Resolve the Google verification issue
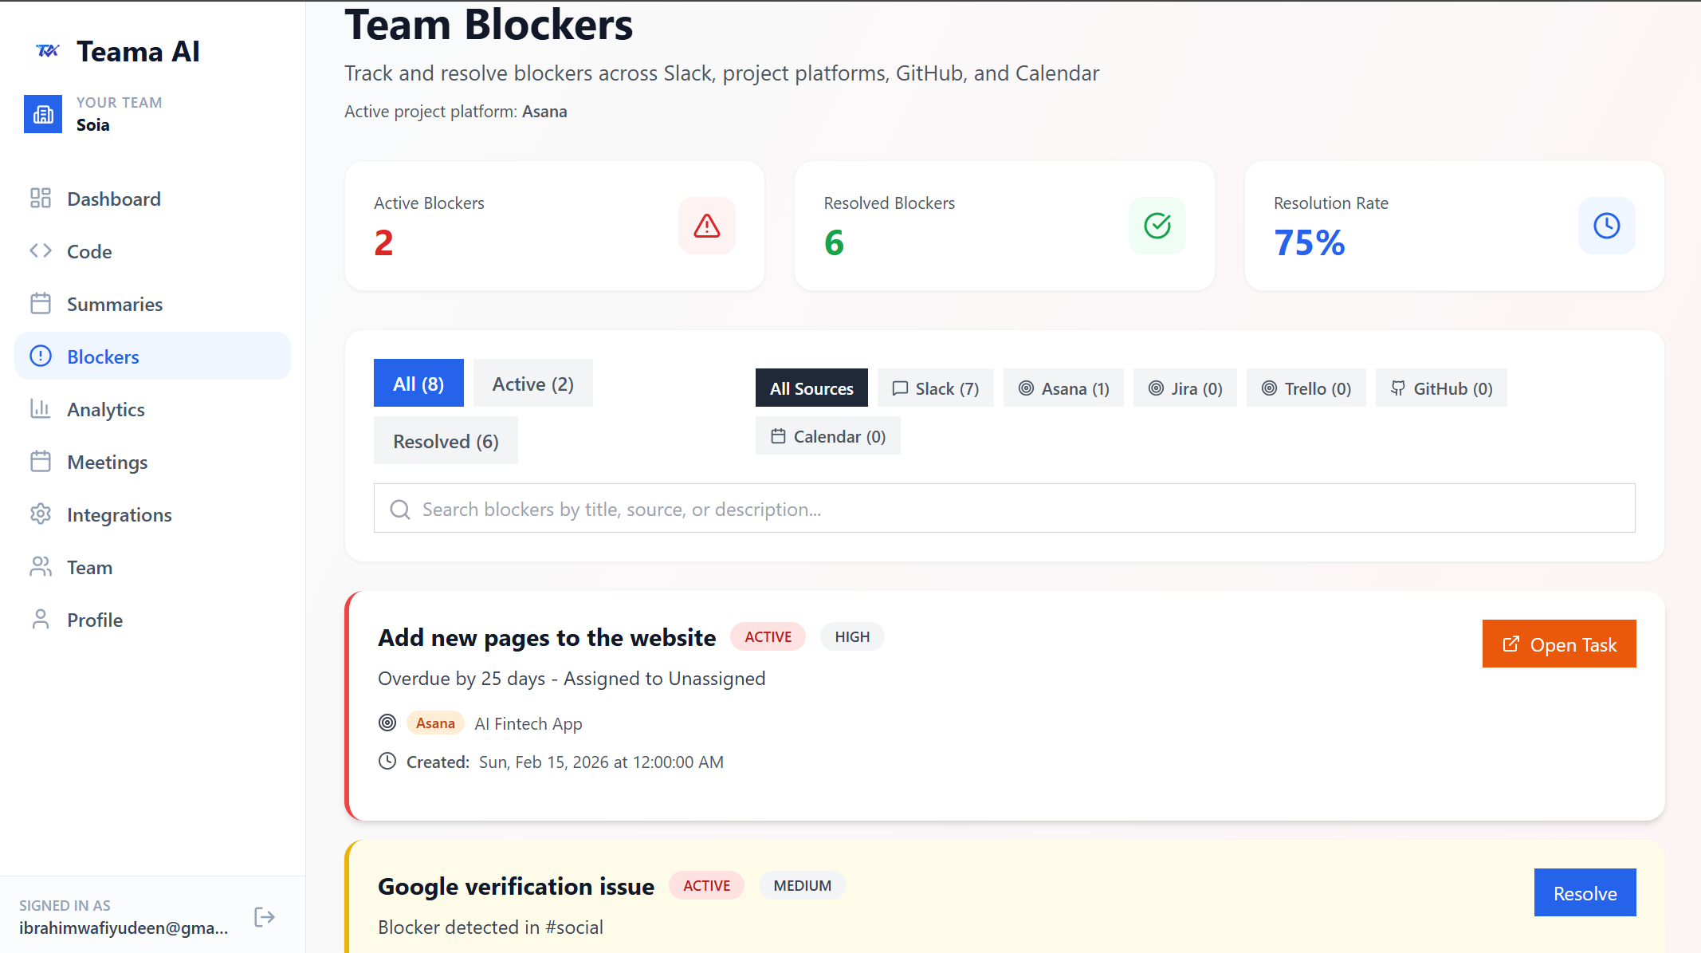Screen dimensions: 1701x953 [1584, 893]
